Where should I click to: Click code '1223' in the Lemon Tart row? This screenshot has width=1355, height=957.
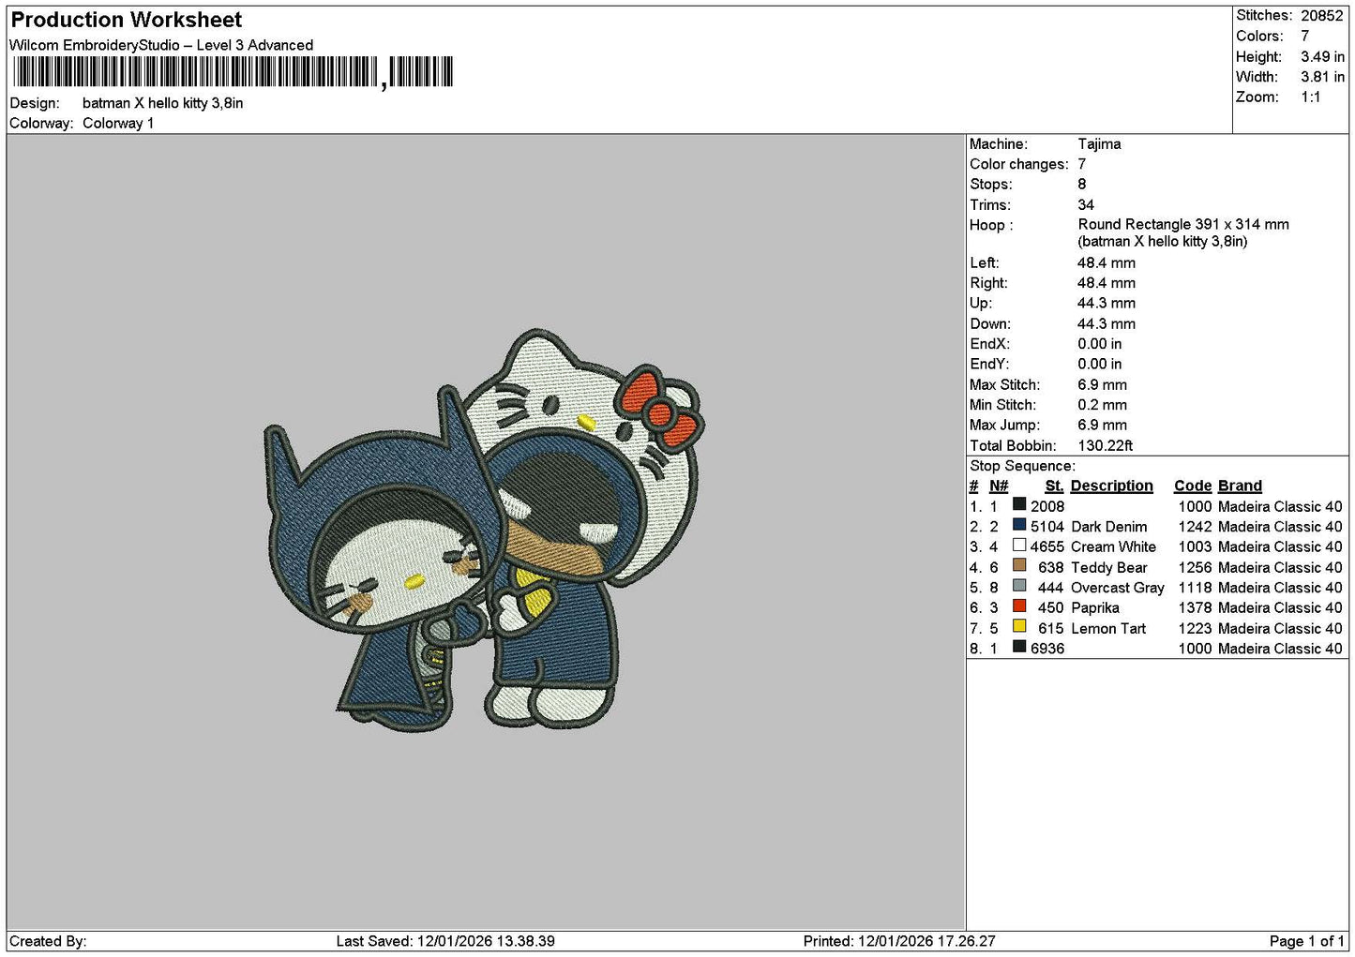(1195, 629)
